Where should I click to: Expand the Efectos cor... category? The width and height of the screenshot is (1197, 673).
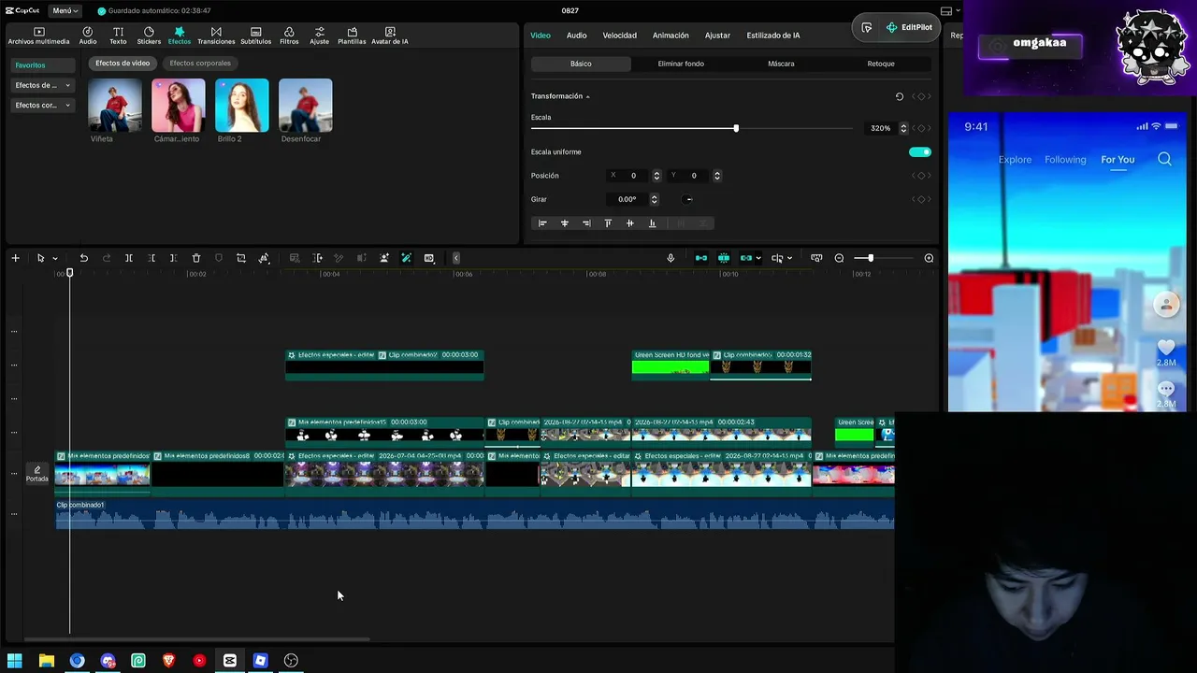pos(43,106)
